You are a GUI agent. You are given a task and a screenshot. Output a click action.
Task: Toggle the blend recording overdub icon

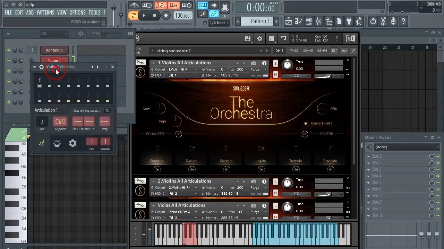pos(174,5)
